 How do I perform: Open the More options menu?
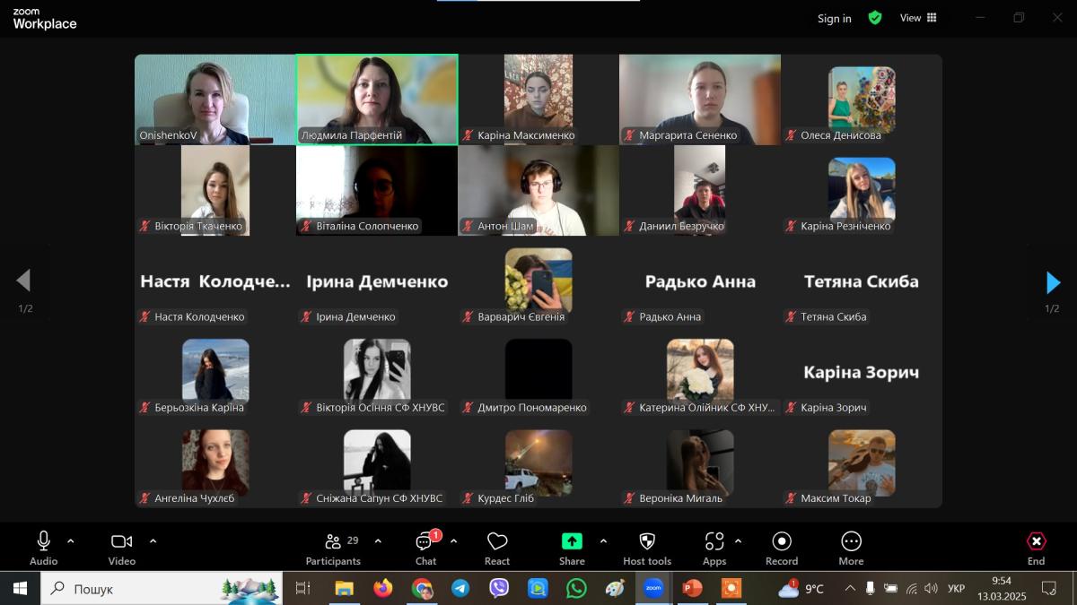(x=851, y=547)
